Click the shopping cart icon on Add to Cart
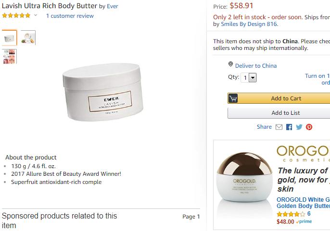 click(x=233, y=98)
